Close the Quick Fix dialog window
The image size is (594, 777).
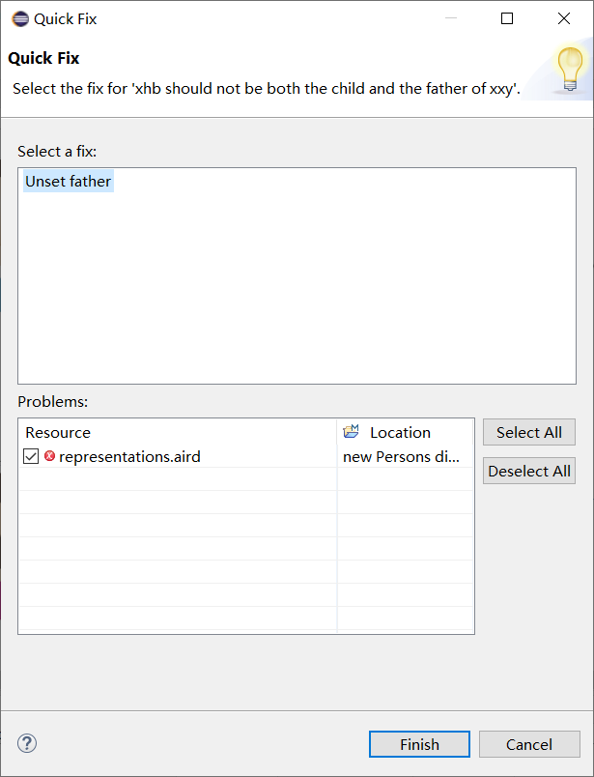pyautogui.click(x=564, y=18)
